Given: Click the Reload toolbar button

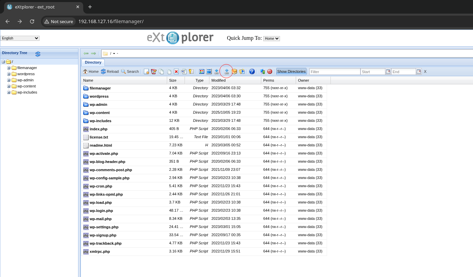Looking at the screenshot, I should [110, 71].
